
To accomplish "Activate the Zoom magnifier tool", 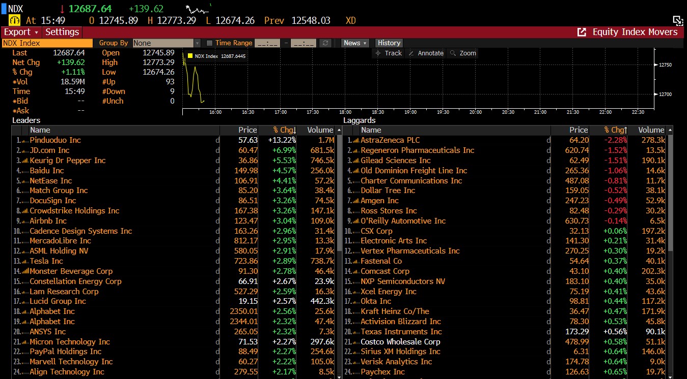I will (462, 53).
